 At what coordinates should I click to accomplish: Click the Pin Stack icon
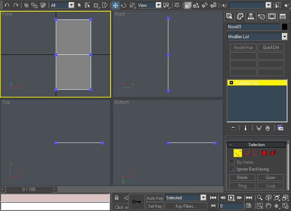tap(233, 128)
